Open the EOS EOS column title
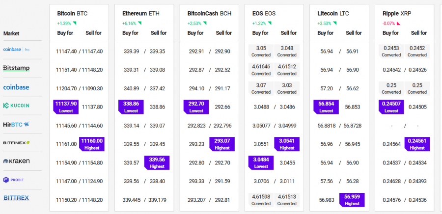442x214 pixels. (x=264, y=14)
